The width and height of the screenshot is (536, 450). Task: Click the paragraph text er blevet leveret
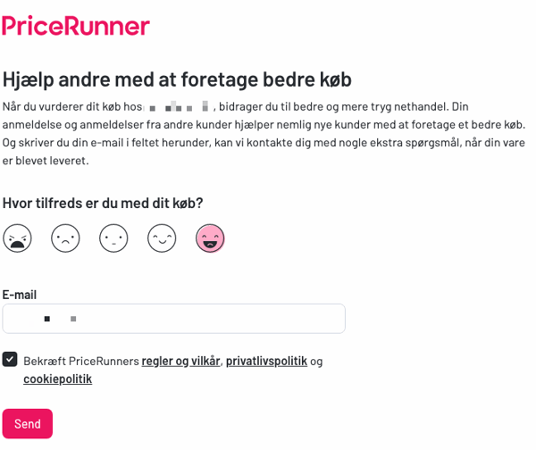(x=46, y=161)
